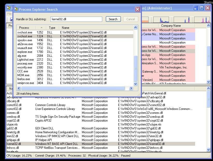213x161 pixels.
Task: Click the Physical Usage status bar entry
Action: [x=103, y=156]
